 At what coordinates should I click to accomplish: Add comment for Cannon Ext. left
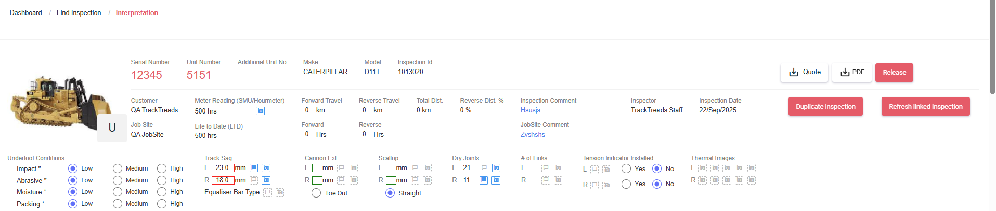341,168
